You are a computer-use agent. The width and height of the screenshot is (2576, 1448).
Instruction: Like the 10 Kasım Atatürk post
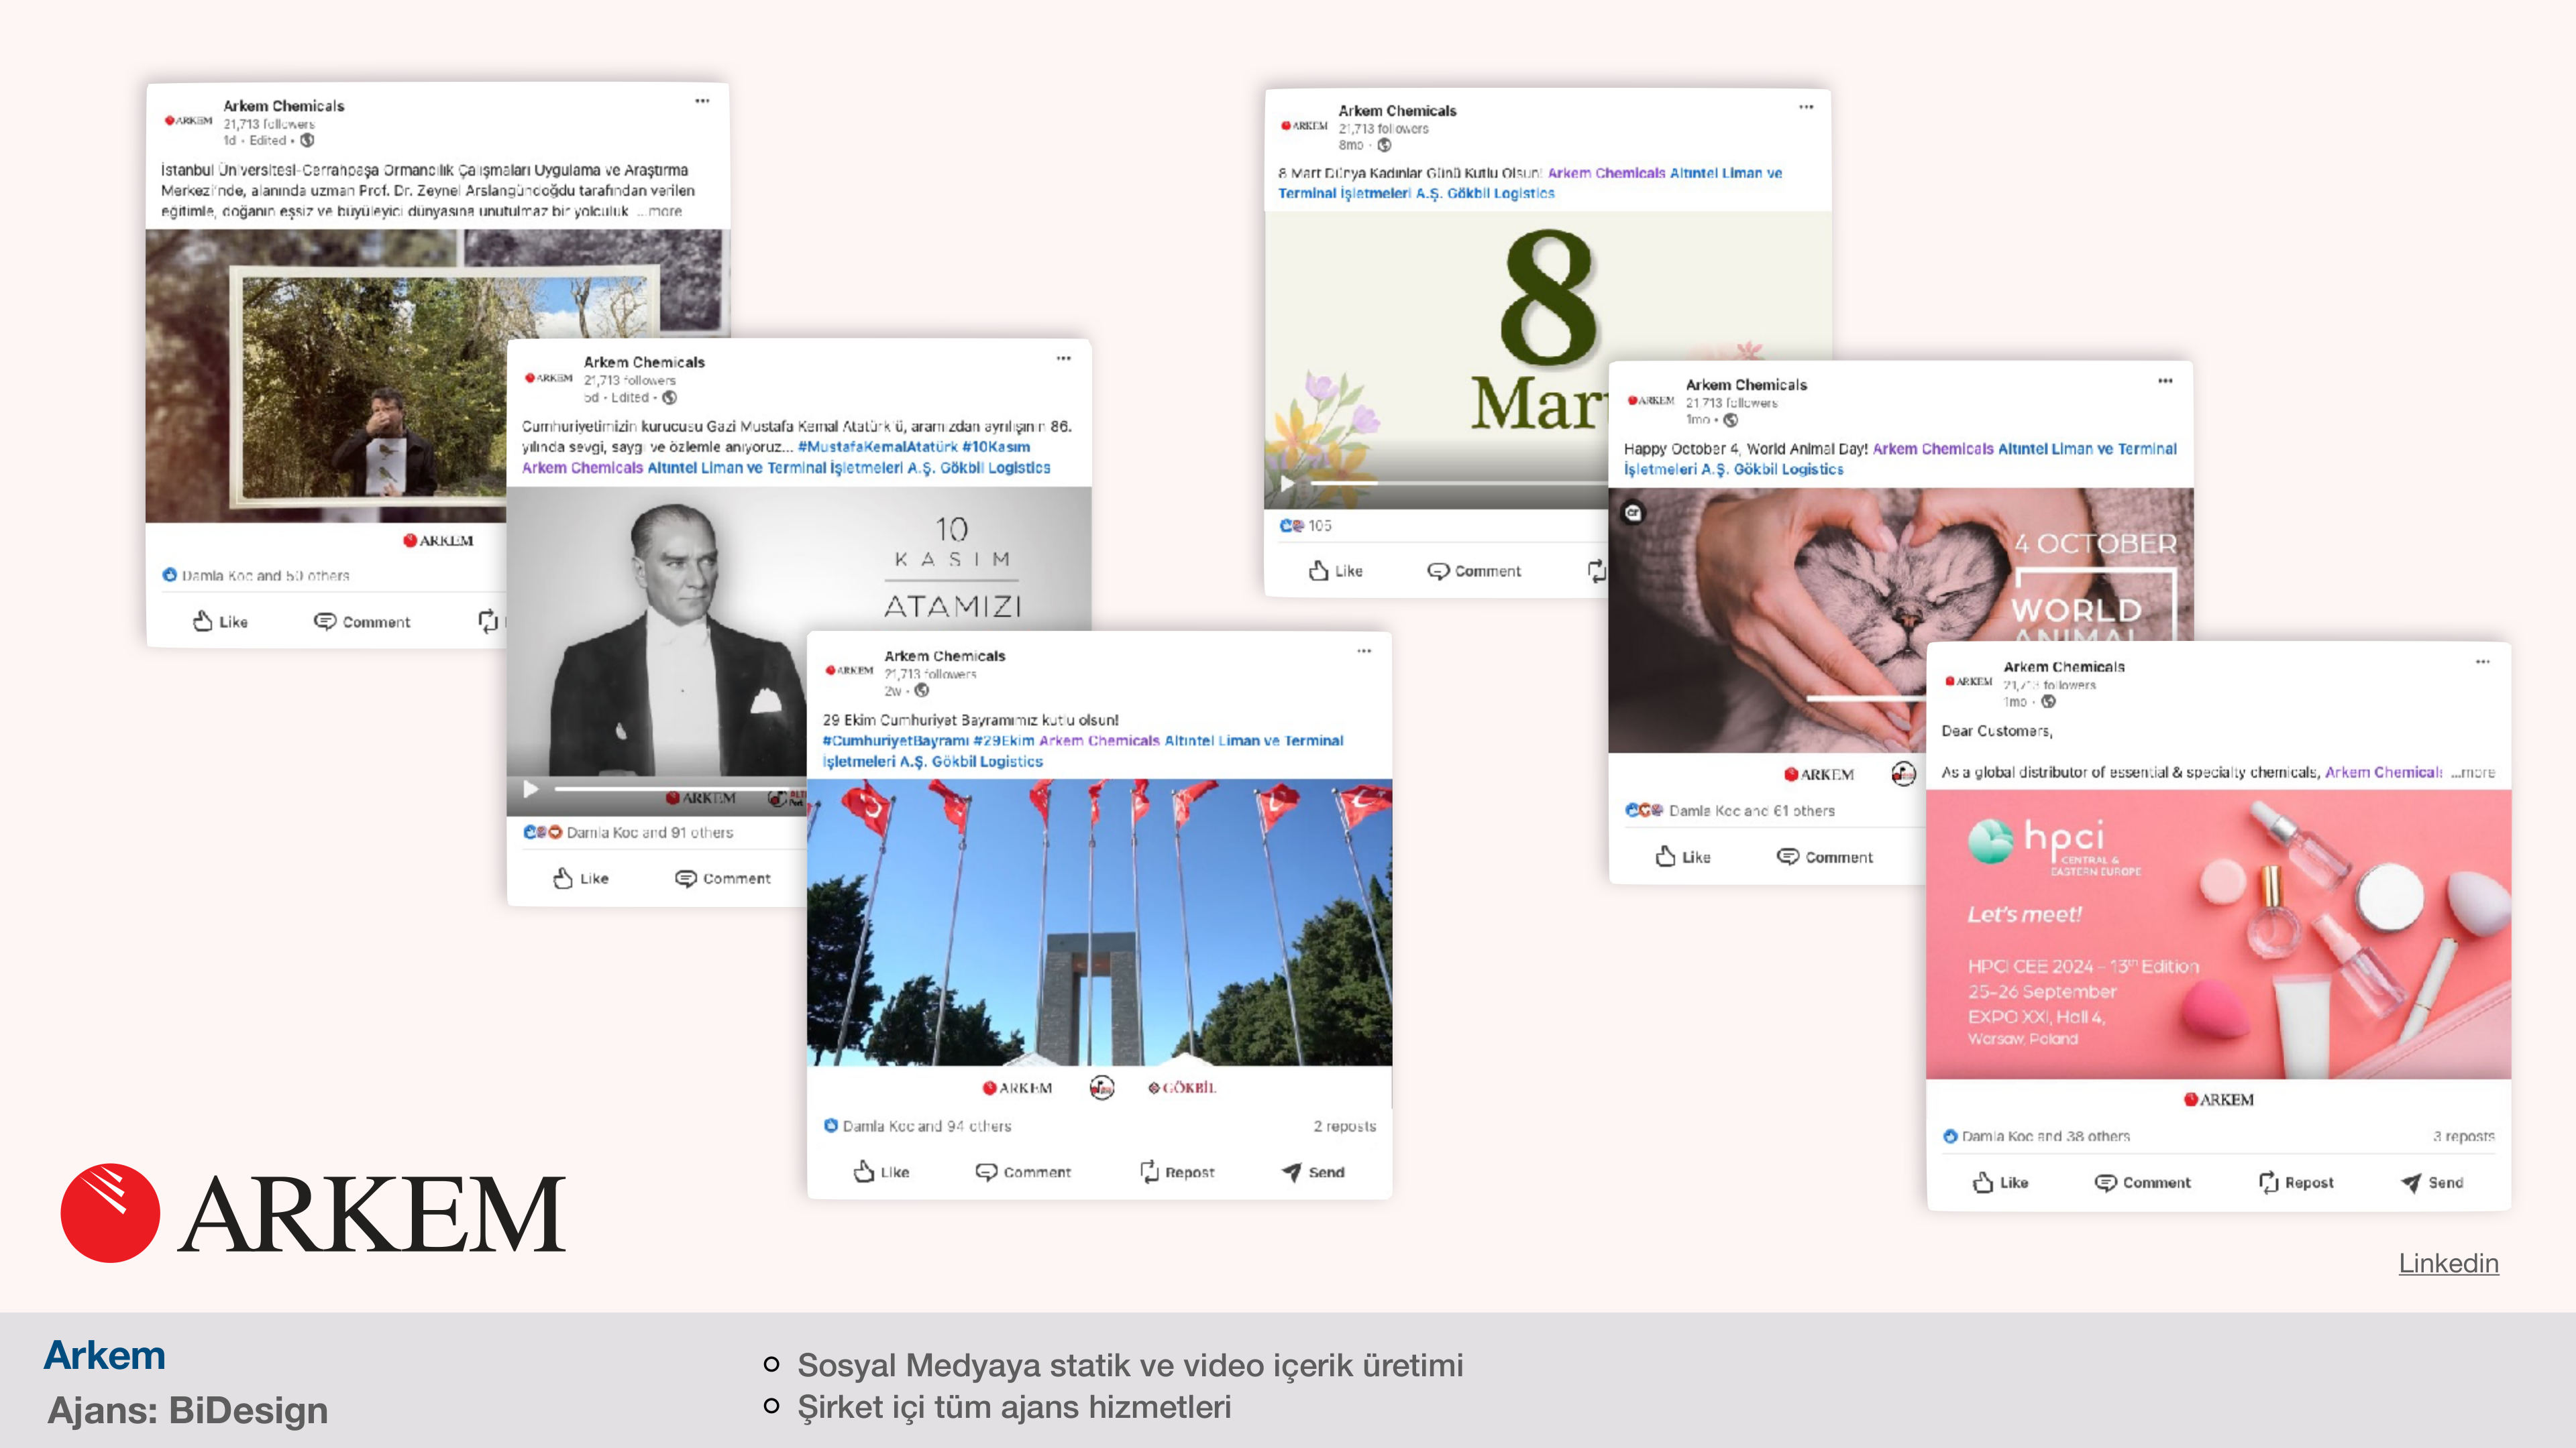[581, 878]
